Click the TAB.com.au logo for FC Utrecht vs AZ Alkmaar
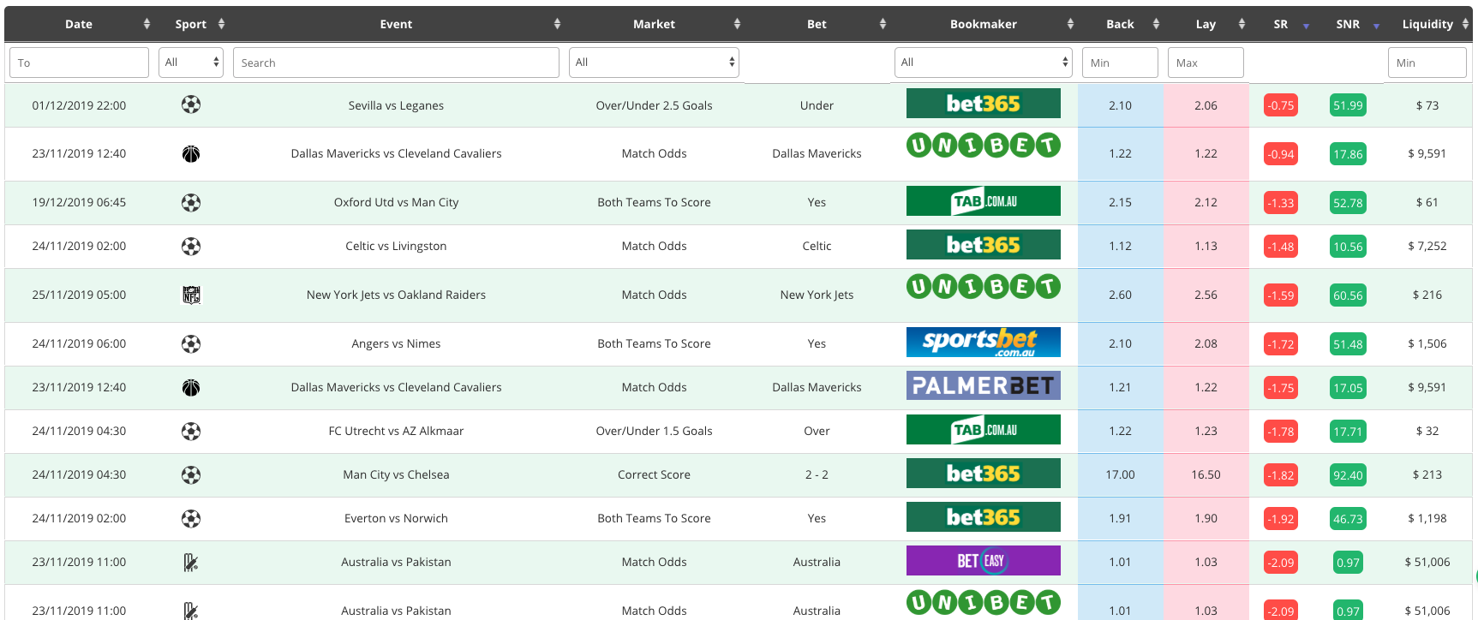The height and width of the screenshot is (620, 1478). click(x=984, y=430)
